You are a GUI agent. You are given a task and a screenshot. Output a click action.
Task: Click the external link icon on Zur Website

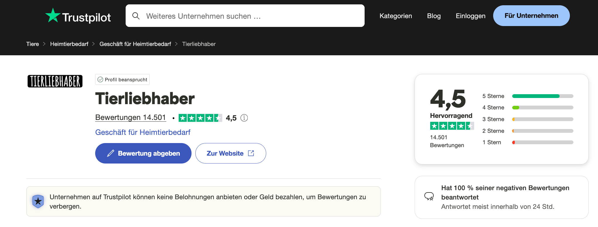click(x=251, y=153)
